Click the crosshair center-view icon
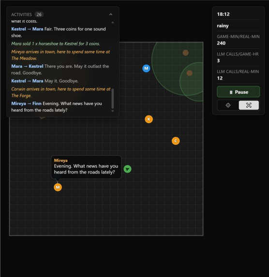The image size is (269, 277). (x=228, y=105)
